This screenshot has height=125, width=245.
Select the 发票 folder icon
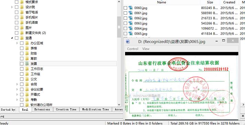tap(27, 63)
